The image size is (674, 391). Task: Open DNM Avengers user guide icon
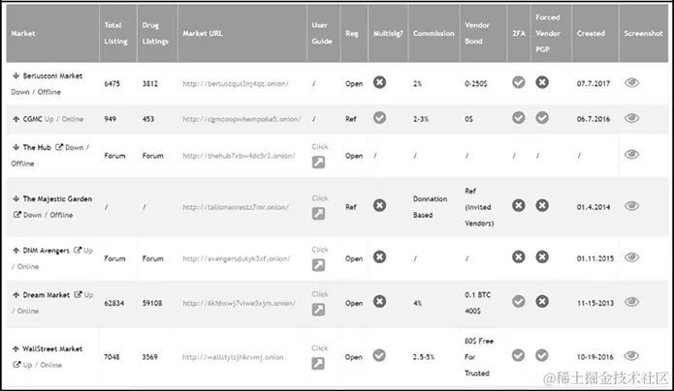click(319, 263)
